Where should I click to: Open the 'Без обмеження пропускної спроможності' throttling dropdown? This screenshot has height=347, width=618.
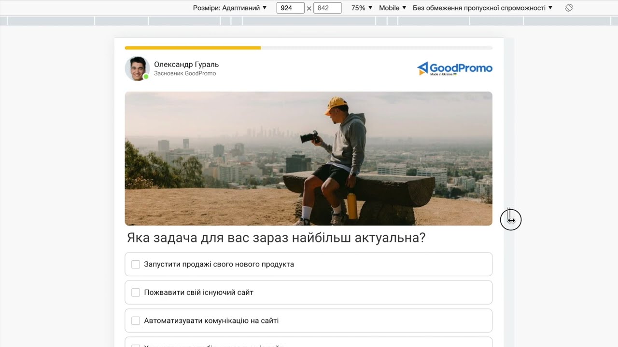pyautogui.click(x=482, y=8)
